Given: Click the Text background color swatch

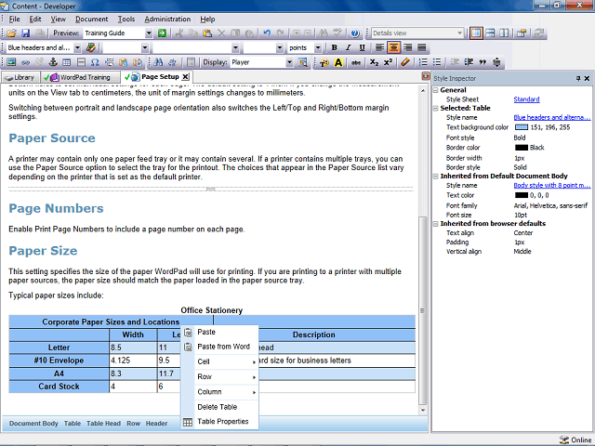Looking at the screenshot, I should point(521,127).
